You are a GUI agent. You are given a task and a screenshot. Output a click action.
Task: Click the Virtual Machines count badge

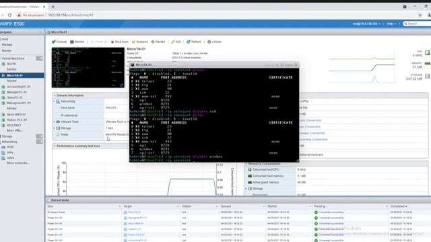point(39,58)
